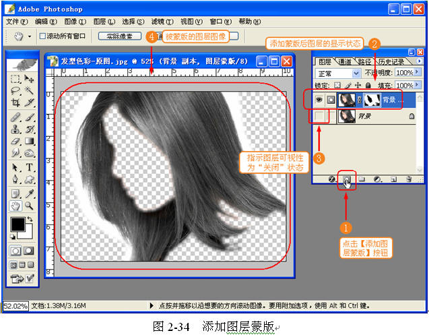Open blend mode 正常 dropdown
Image resolution: width=429 pixels, height=335 pixels.
tap(356, 73)
